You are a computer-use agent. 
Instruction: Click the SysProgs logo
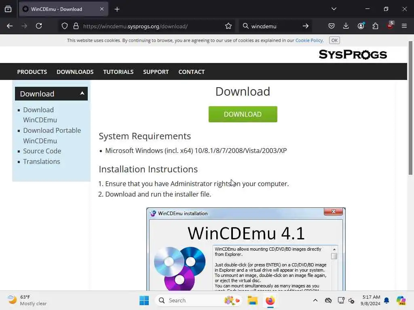point(353,54)
